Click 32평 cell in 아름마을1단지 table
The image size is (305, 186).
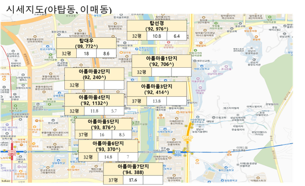pos(142,72)
